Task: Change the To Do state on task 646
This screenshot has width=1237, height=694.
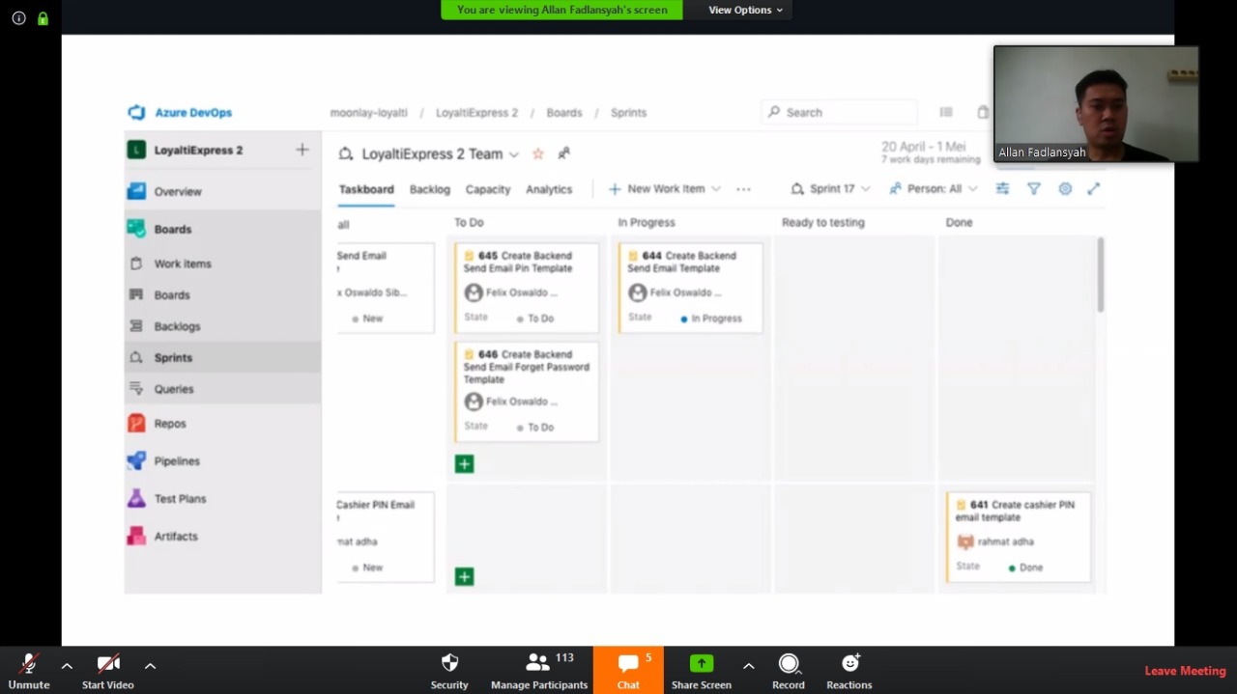Action: [x=535, y=428]
